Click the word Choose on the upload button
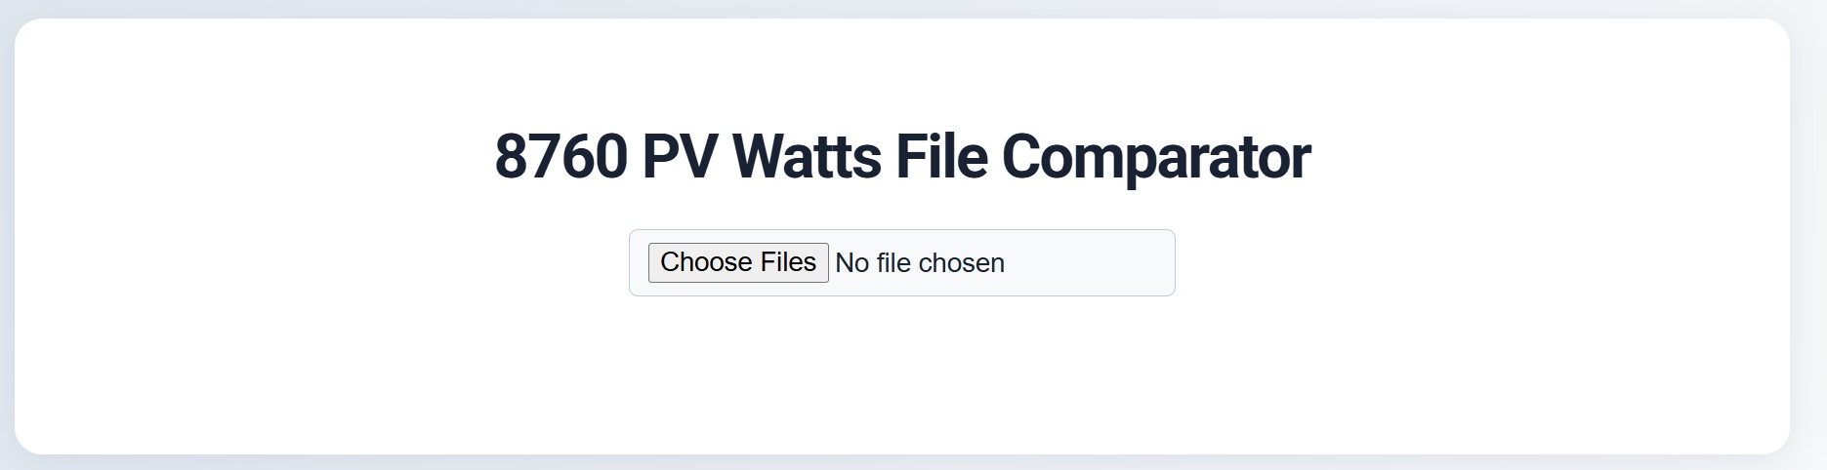1827x470 pixels. 706,262
